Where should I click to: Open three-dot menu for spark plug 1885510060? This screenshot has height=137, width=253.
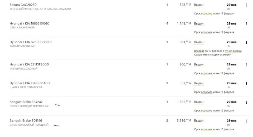246,24
